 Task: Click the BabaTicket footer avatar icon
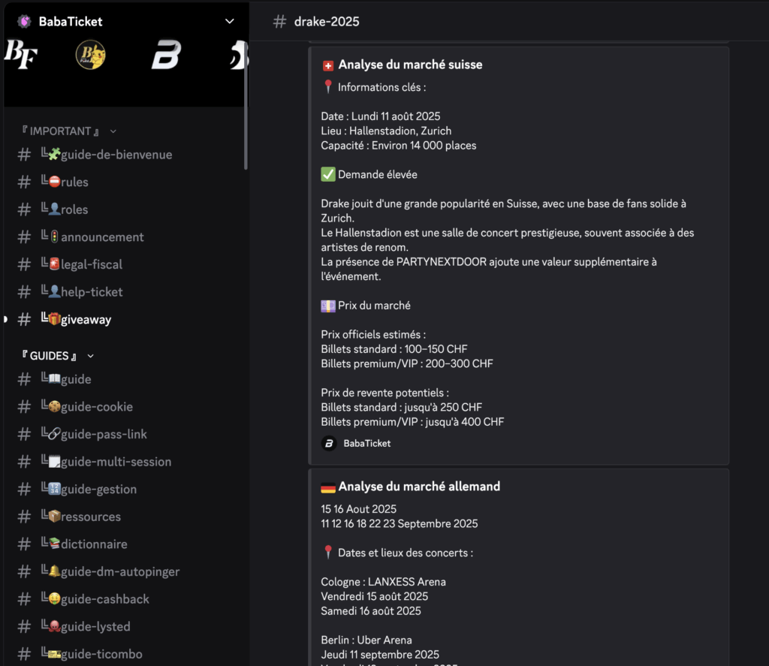click(x=329, y=443)
